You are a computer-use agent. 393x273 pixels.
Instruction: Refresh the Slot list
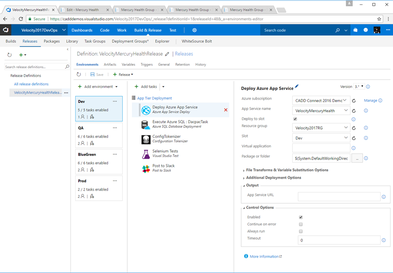click(354, 138)
